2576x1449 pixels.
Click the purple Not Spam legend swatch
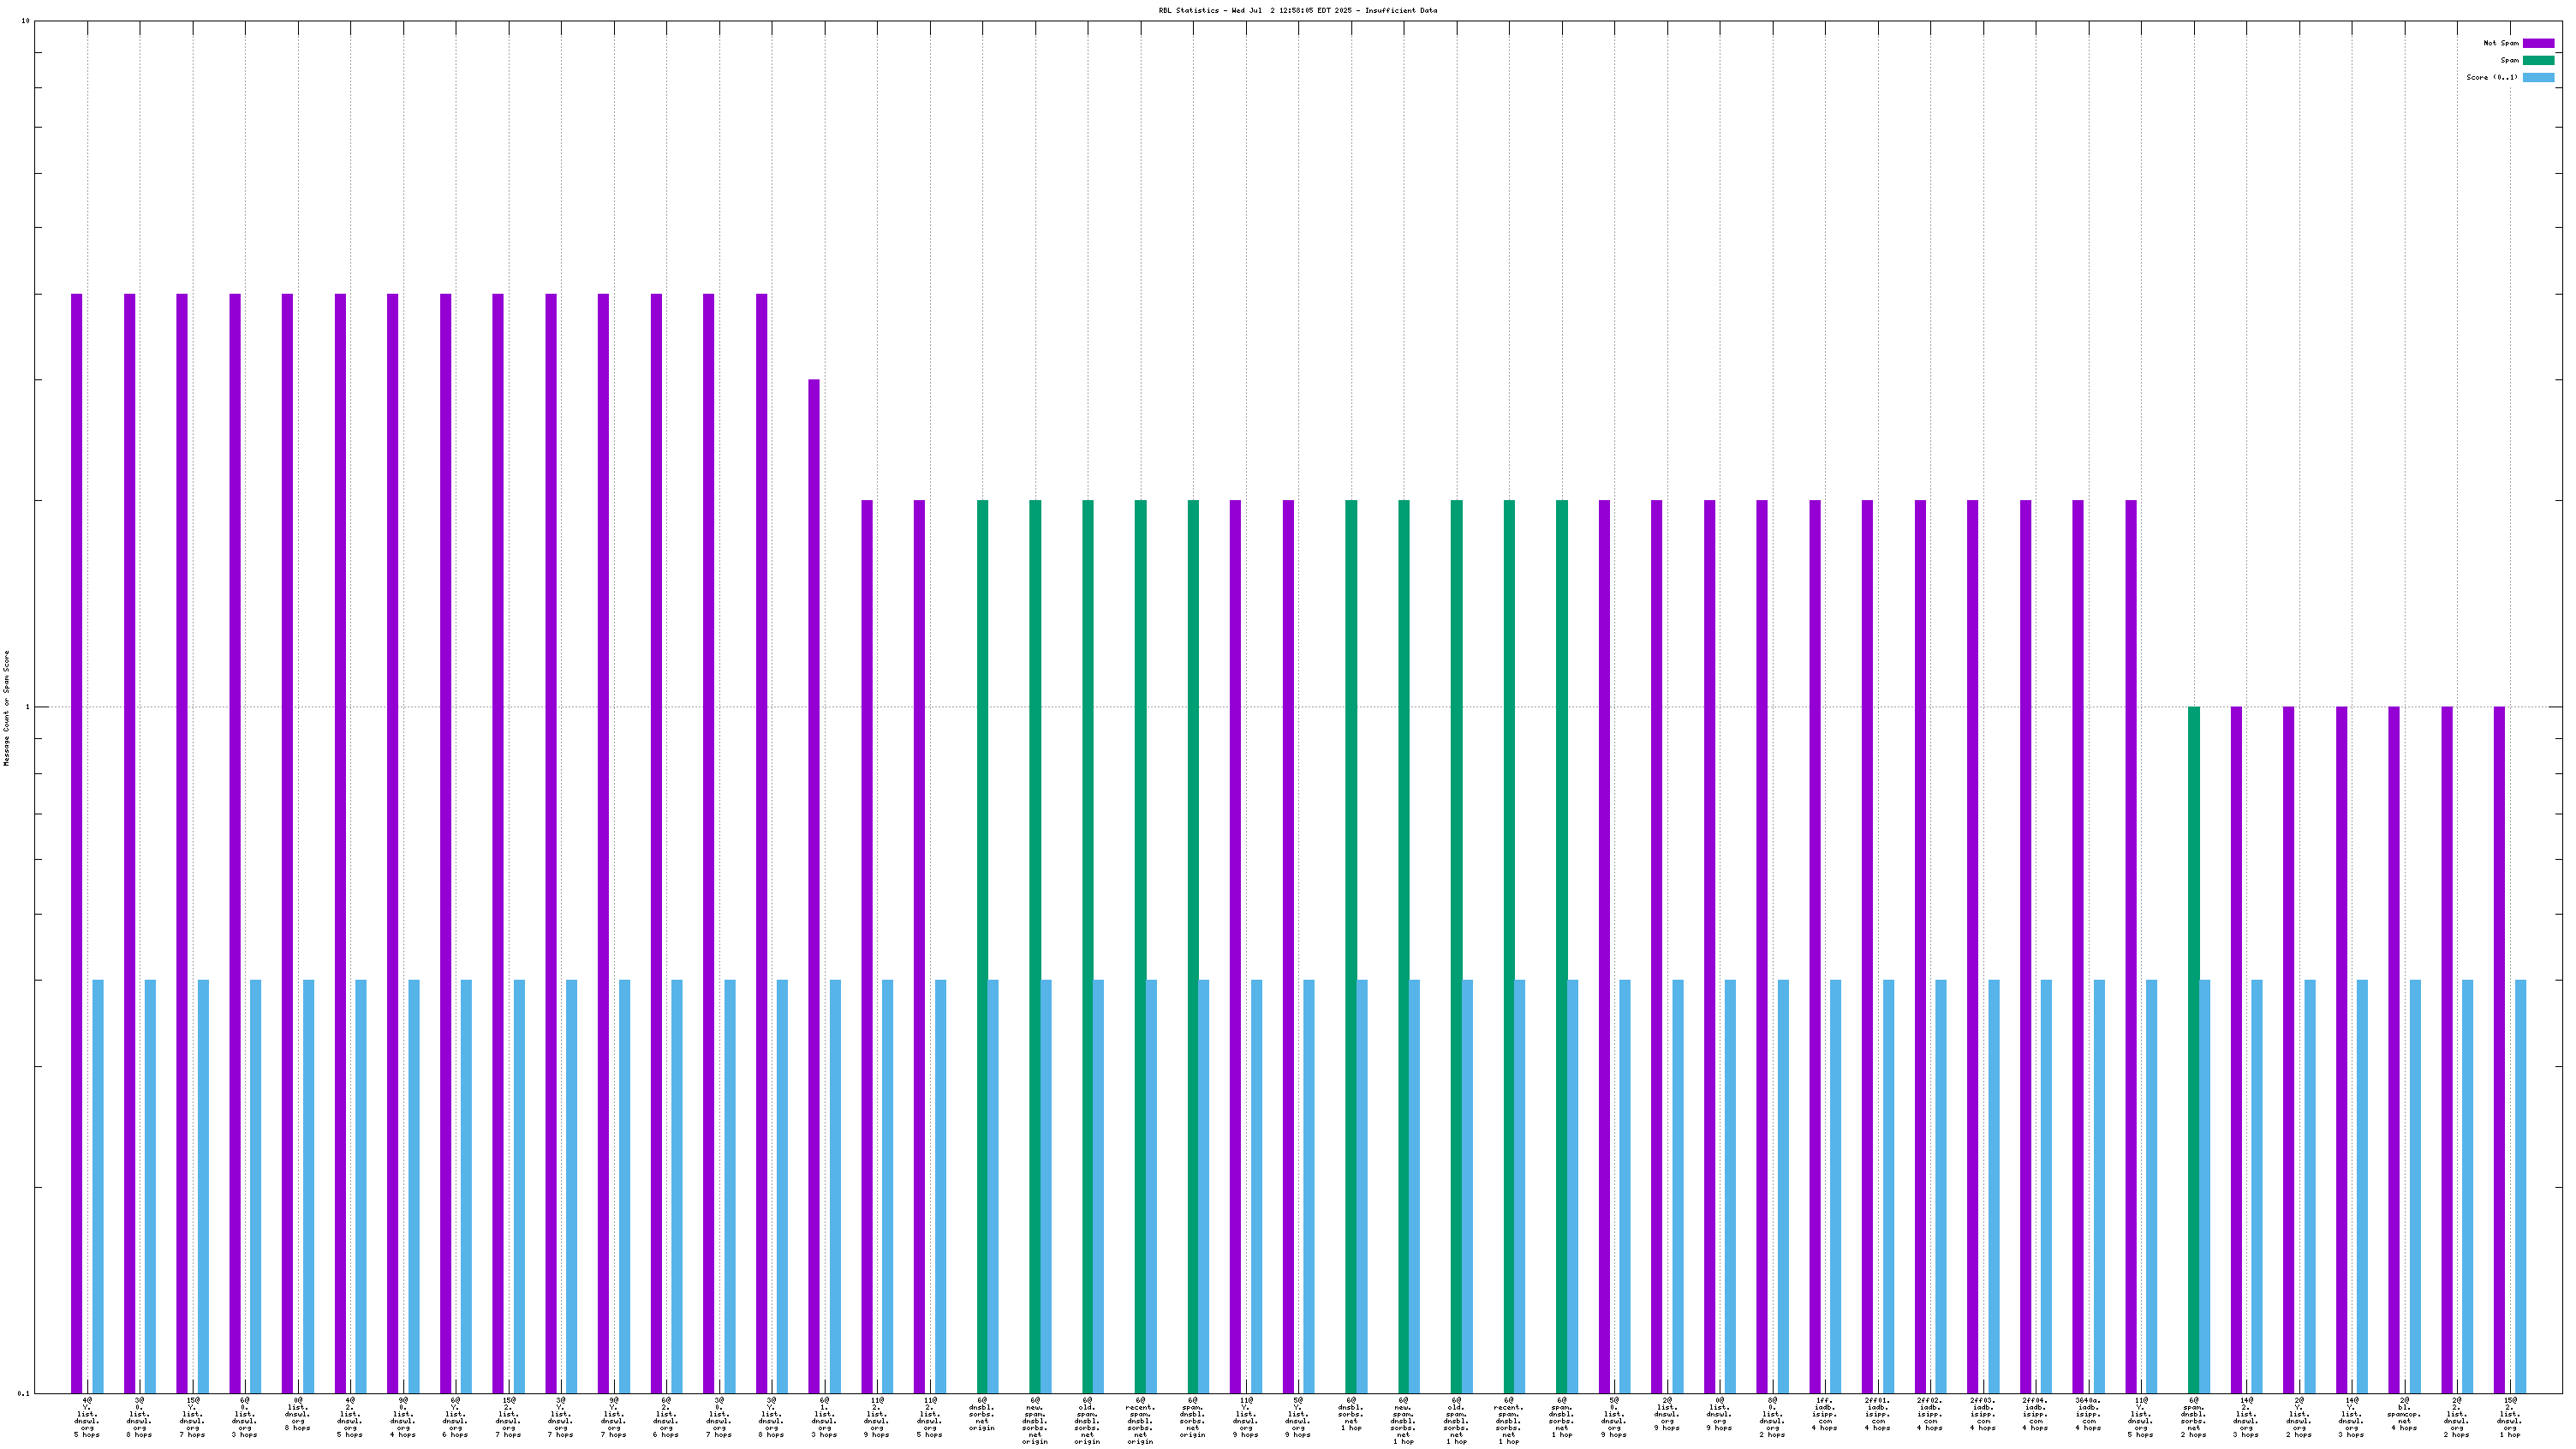click(x=2538, y=43)
